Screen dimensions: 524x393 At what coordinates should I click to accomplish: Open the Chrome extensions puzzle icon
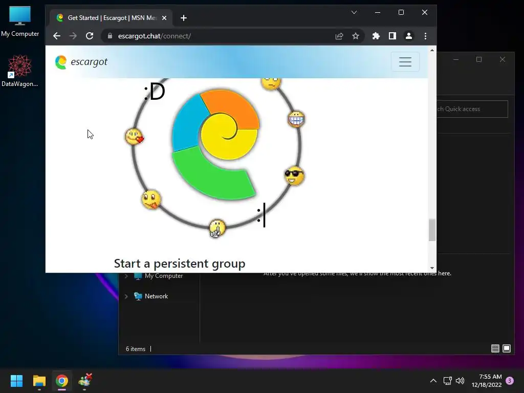pyautogui.click(x=376, y=36)
